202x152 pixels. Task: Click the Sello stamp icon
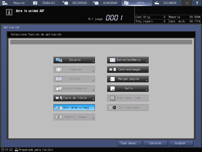click(x=113, y=89)
